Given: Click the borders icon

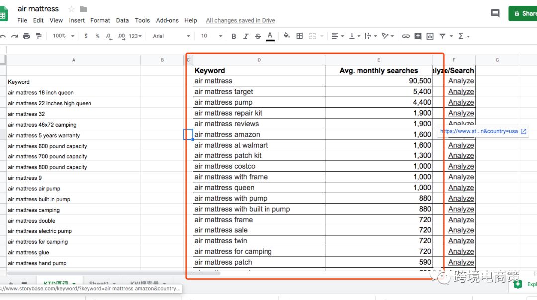Looking at the screenshot, I should pyautogui.click(x=299, y=36).
